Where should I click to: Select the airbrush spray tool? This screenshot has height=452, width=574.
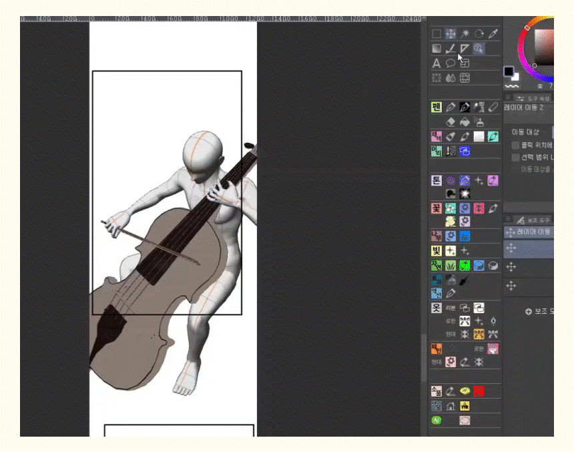(x=479, y=122)
